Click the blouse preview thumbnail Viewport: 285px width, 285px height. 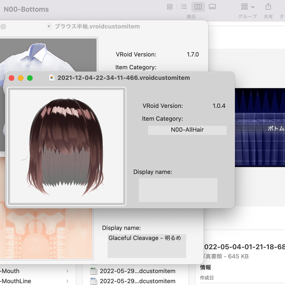(x=48, y=55)
